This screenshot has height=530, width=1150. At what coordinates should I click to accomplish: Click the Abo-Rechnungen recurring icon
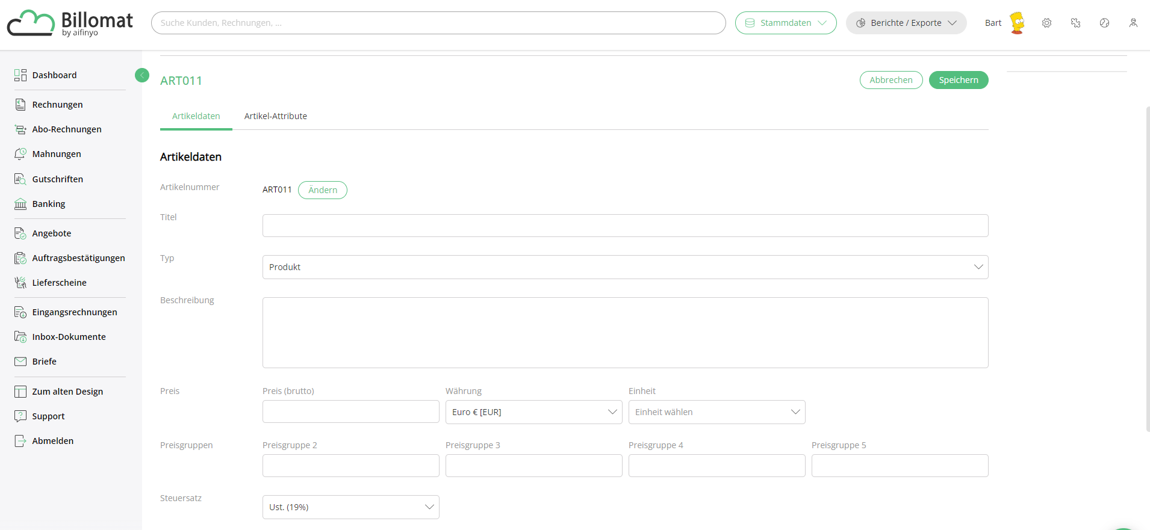pos(20,129)
